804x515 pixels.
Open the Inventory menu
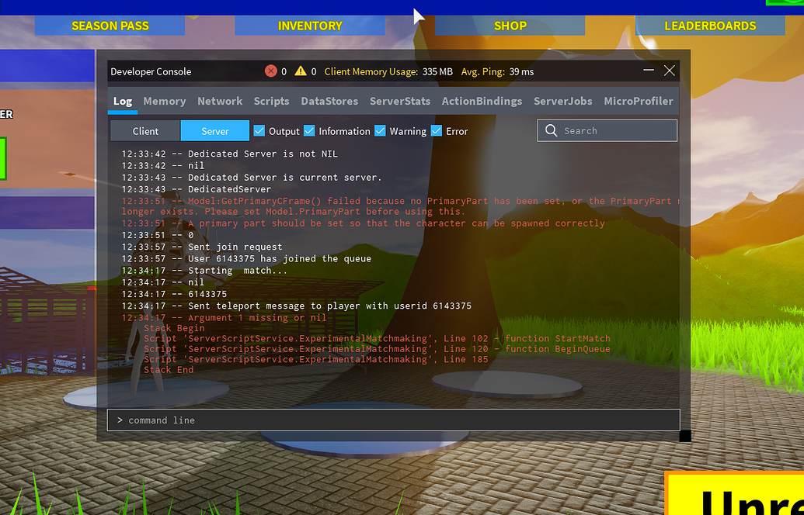click(x=310, y=26)
